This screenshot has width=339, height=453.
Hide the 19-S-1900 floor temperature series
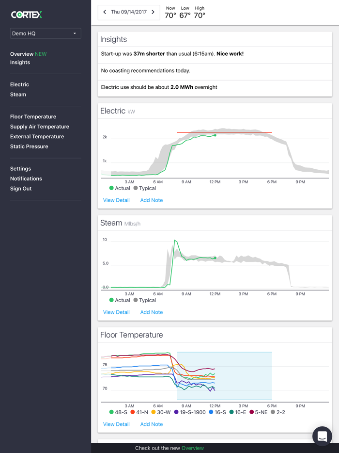176,412
